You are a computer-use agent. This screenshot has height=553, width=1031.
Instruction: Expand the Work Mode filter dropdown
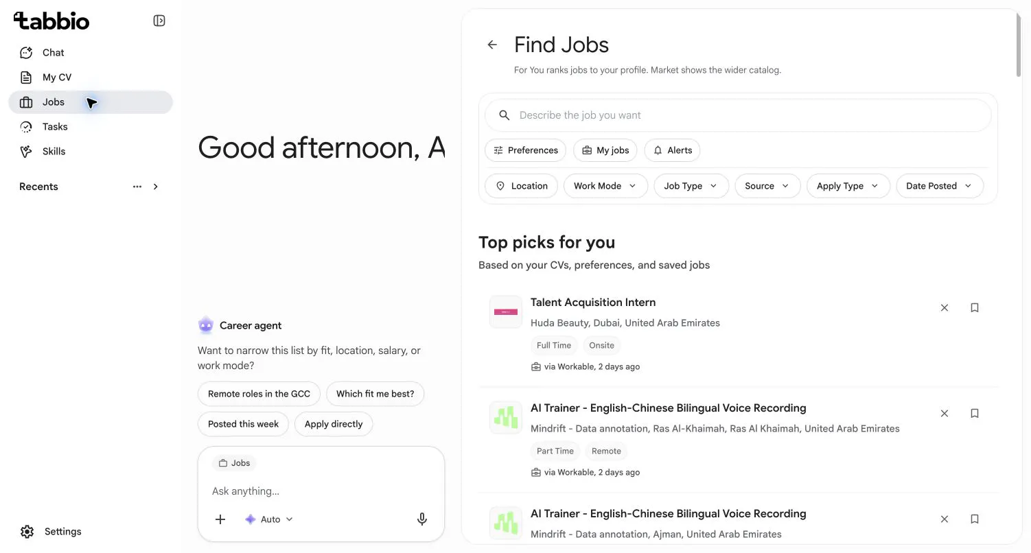[605, 186]
